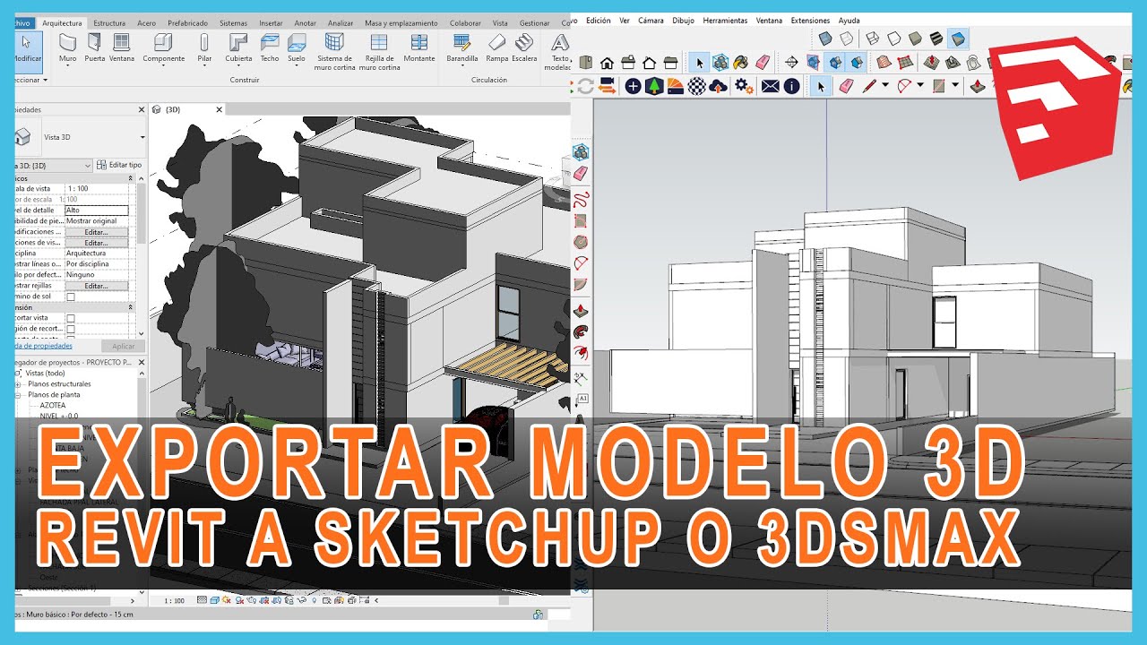This screenshot has width=1147, height=645.
Task: Select the red Pencil line tool
Action: [x=869, y=86]
